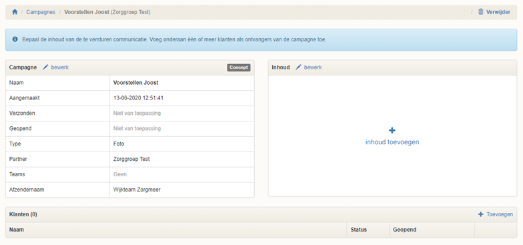The image size is (523, 245).
Task: Go to home via house icon
Action: [x=15, y=12]
